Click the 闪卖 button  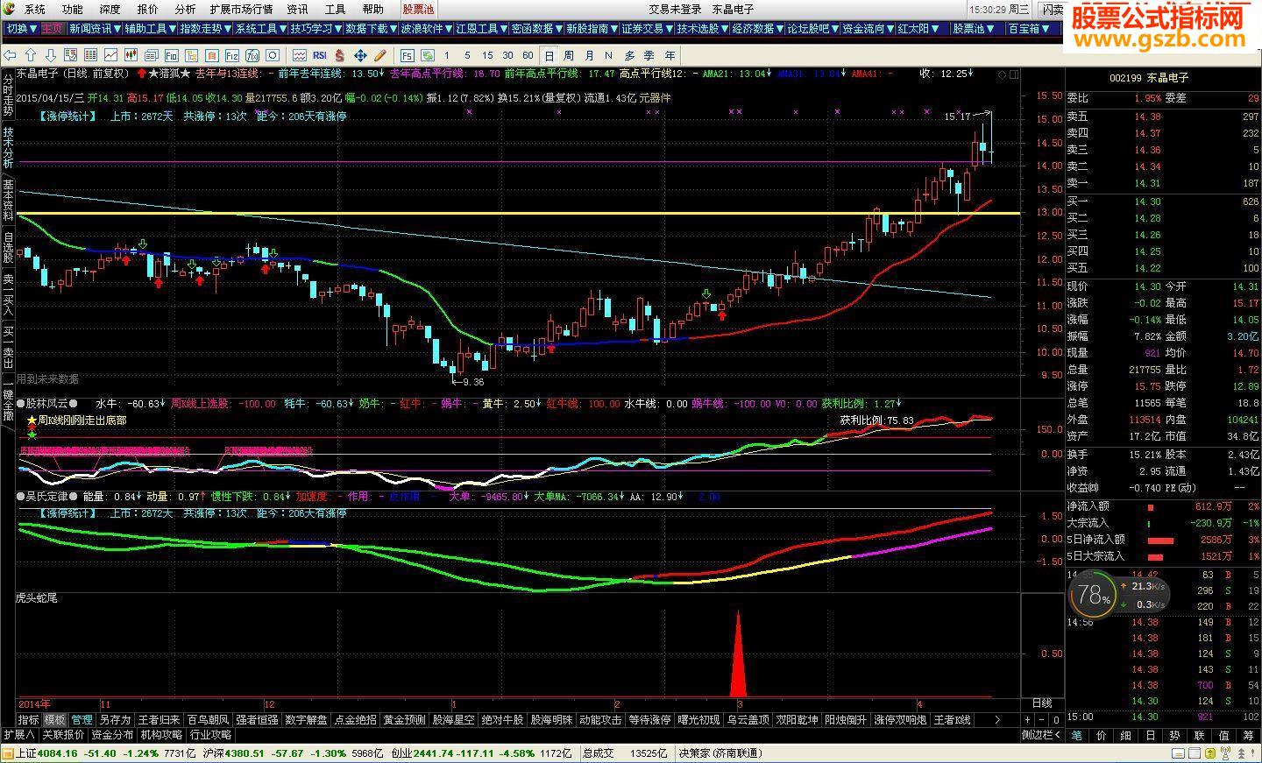point(1052,10)
